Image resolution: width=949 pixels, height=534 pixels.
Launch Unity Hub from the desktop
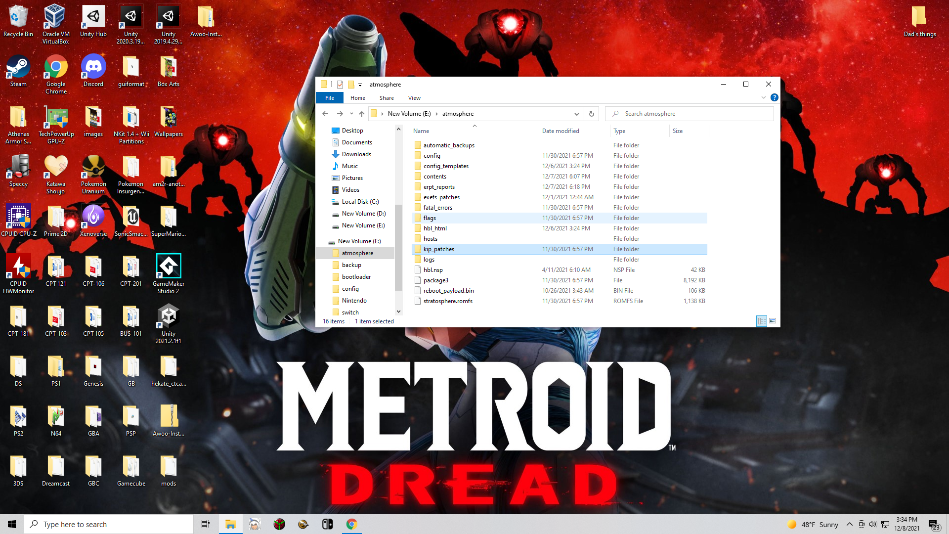[93, 21]
